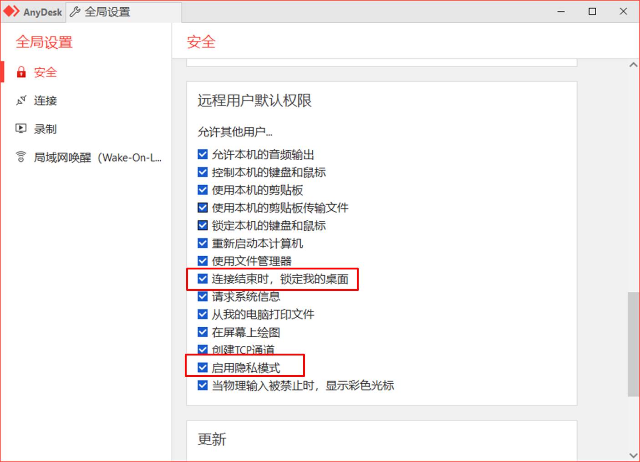
Task: Click the 更新 section heading
Action: pos(212,439)
